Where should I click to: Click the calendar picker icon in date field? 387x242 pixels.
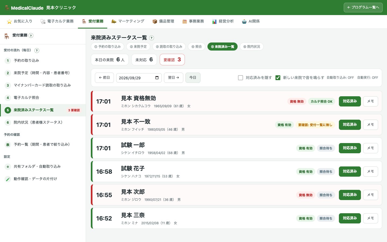tap(157, 78)
